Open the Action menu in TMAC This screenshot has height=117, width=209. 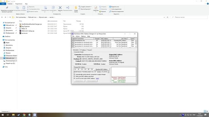click(x=78, y=36)
